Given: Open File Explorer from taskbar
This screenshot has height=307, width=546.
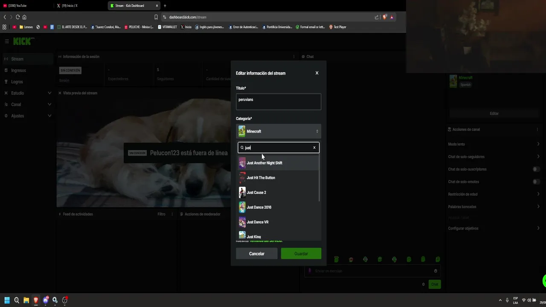Looking at the screenshot, I should (x=26, y=300).
